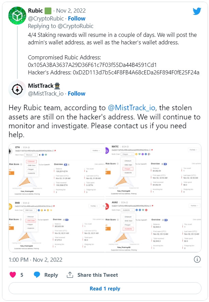Open the MATIC wallet overview screenshot
209x302 pixels.
pyautogui.click(x=154, y=170)
